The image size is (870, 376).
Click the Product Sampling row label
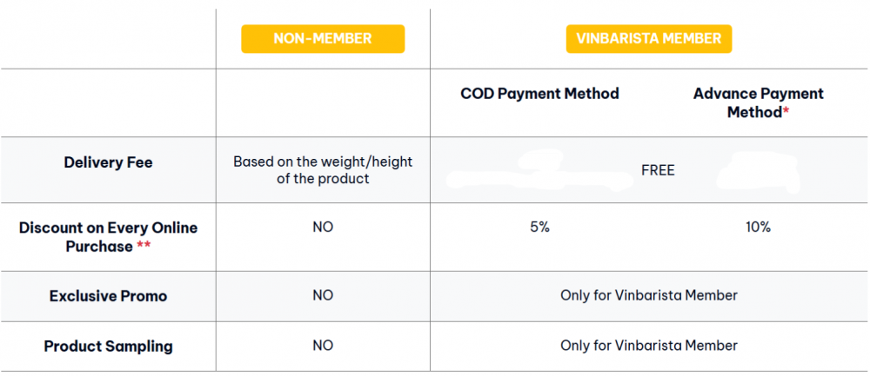click(x=108, y=346)
